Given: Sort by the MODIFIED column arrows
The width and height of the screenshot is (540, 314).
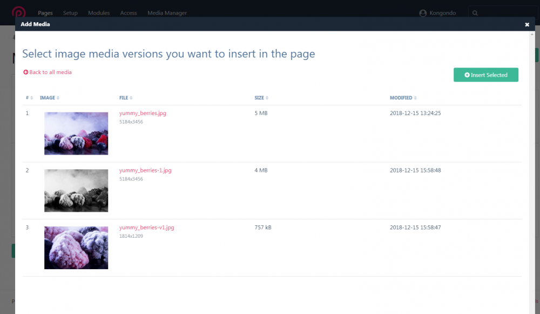Looking at the screenshot, I should coord(415,97).
